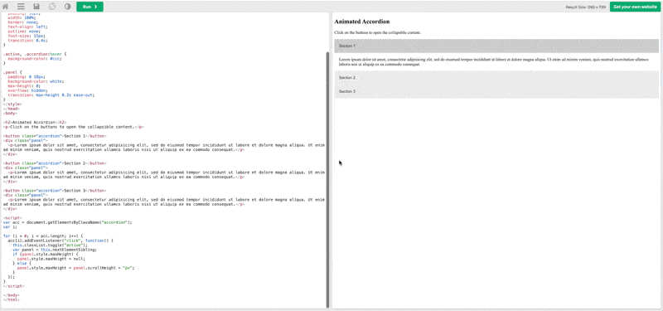The height and width of the screenshot is (311, 663).
Task: Click the 'background-color: #ccc' code line
Action: (x=35, y=59)
